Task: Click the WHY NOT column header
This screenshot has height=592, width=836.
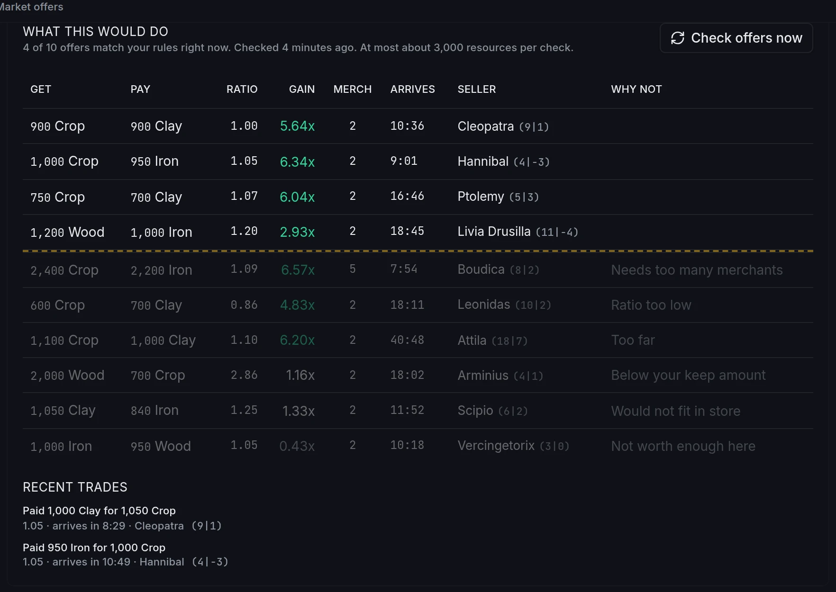Action: pos(636,89)
